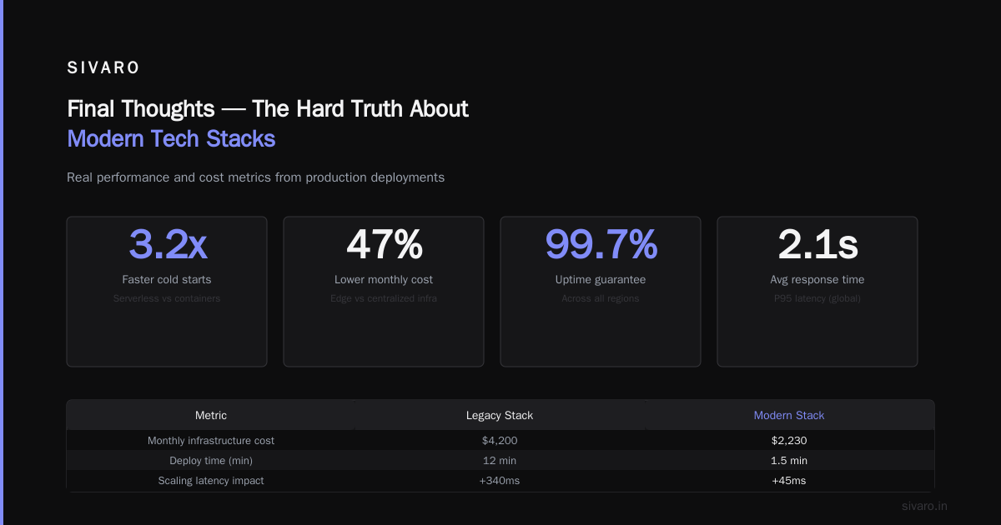This screenshot has height=525, width=1001.
Task: Click the Real performance and cost metrics subtitle
Action: point(255,177)
